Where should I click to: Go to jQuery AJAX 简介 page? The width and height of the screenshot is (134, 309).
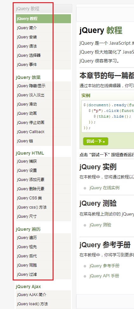pyautogui.click(x=43, y=295)
